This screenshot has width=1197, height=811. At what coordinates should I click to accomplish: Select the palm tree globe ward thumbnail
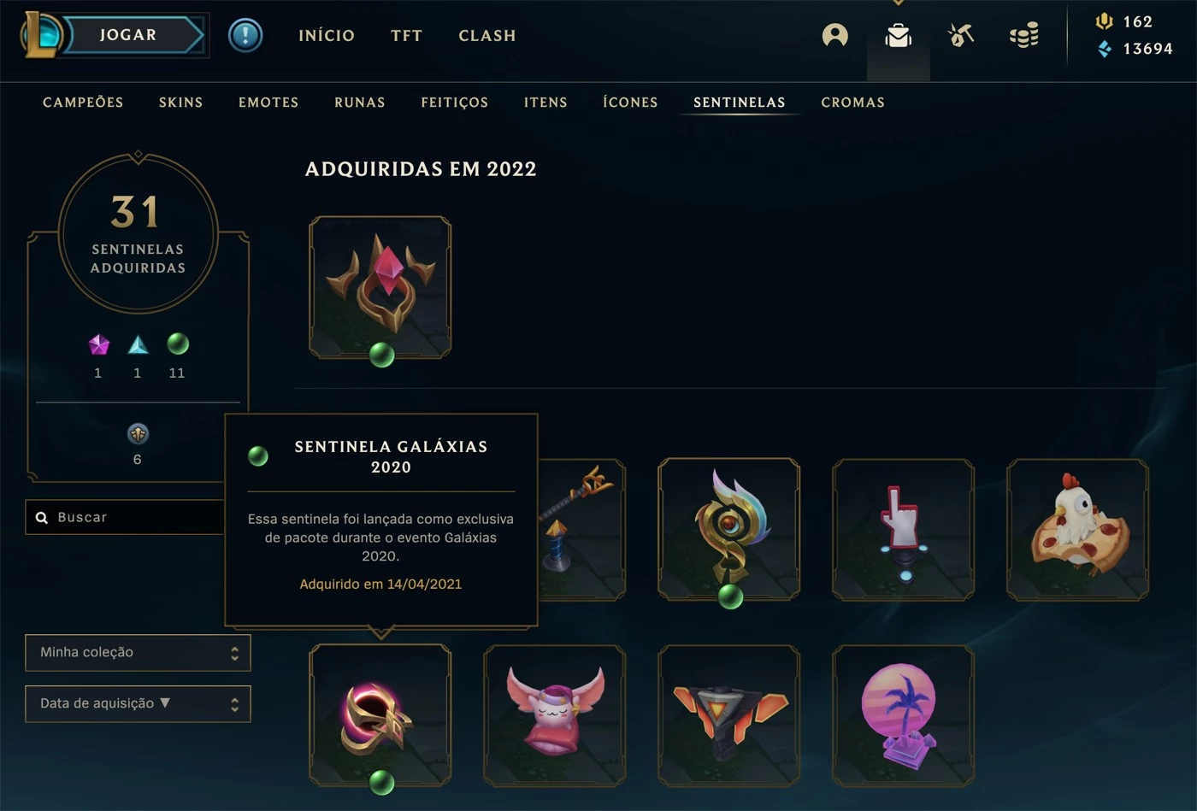pyautogui.click(x=903, y=716)
